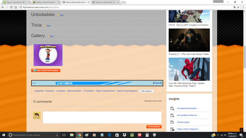Go back with the browser back arrow
The width and height of the screenshot is (246, 138).
(3, 7)
